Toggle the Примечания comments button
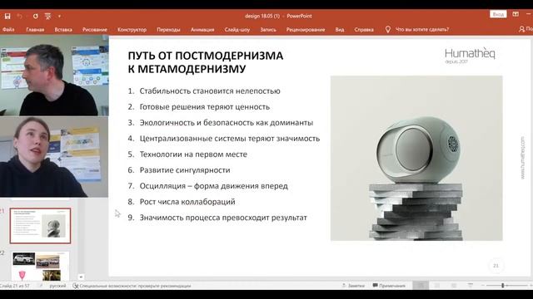Viewport: 533px width, 299px height. pos(389,286)
